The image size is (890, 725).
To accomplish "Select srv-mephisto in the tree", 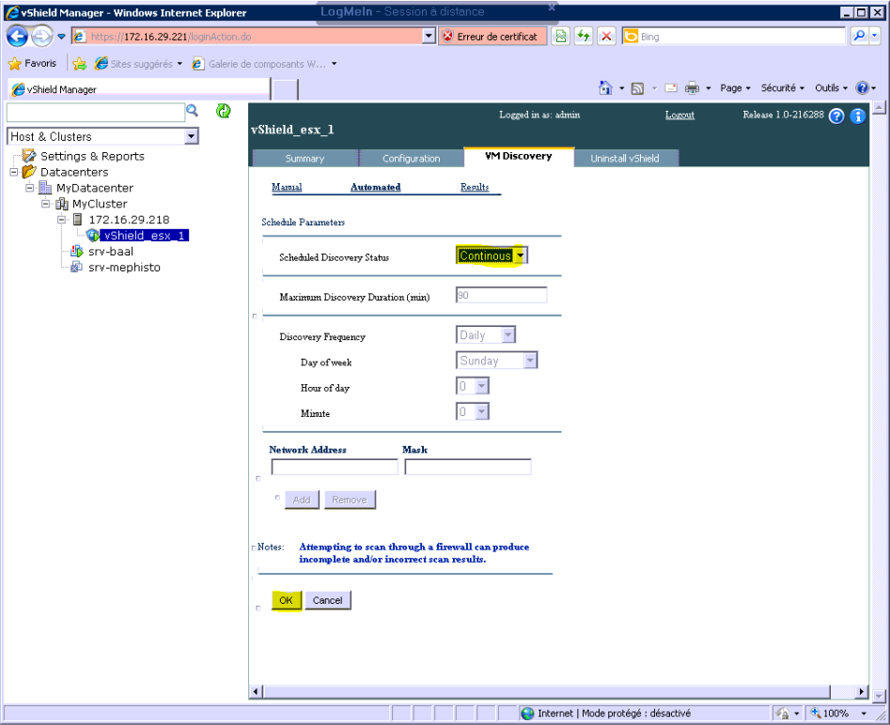I will tap(124, 268).
